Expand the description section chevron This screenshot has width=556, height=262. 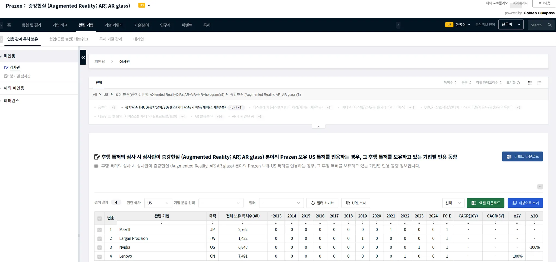click(x=540, y=187)
